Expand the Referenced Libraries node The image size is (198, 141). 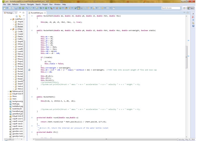8,91
